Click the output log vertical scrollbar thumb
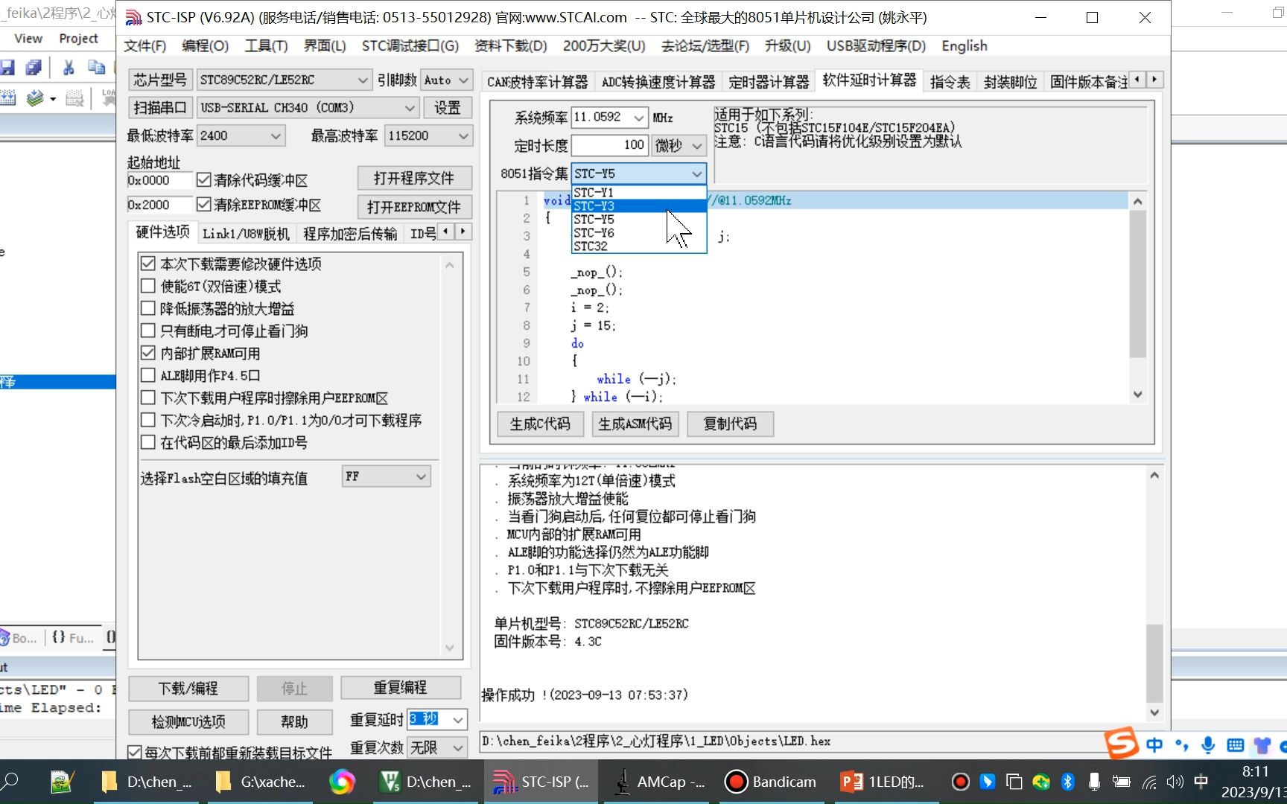This screenshot has width=1287, height=804. click(1154, 663)
